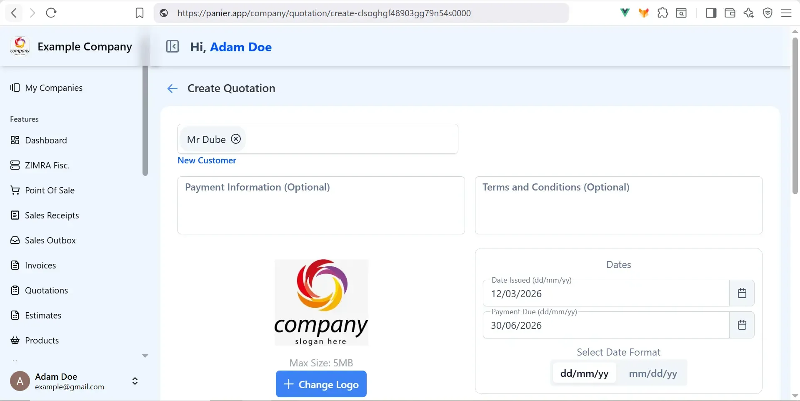Viewport: 800px width, 401px height.
Task: Click the browser forward arrow
Action: tap(32, 13)
